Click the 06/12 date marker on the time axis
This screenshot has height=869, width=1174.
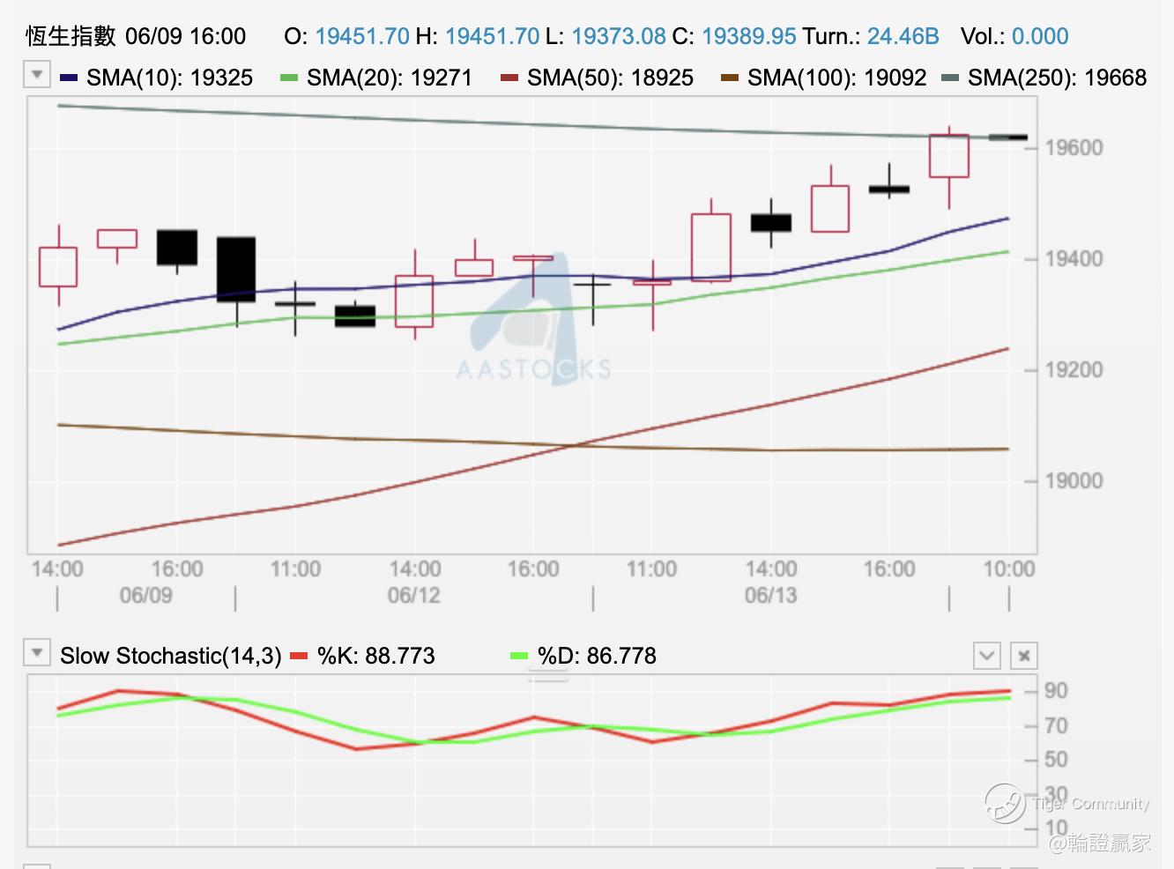point(414,596)
